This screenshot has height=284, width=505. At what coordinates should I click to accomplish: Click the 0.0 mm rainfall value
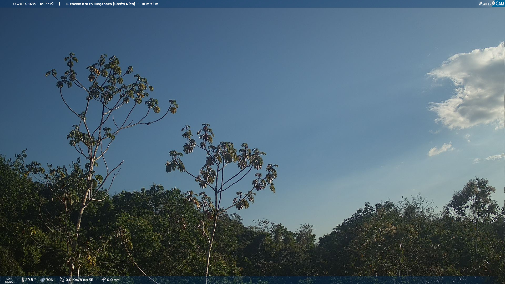[x=113, y=280]
